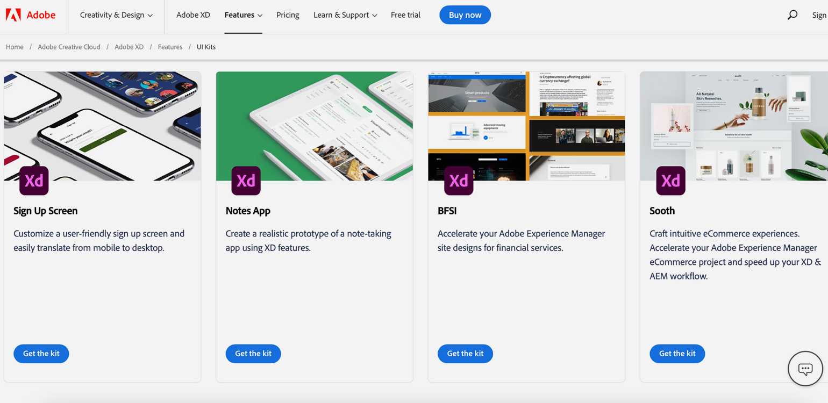Open the chat support bubble icon
828x403 pixels.
pyautogui.click(x=805, y=369)
